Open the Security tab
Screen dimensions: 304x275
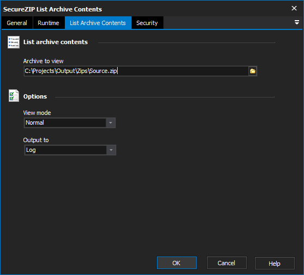coord(147,23)
